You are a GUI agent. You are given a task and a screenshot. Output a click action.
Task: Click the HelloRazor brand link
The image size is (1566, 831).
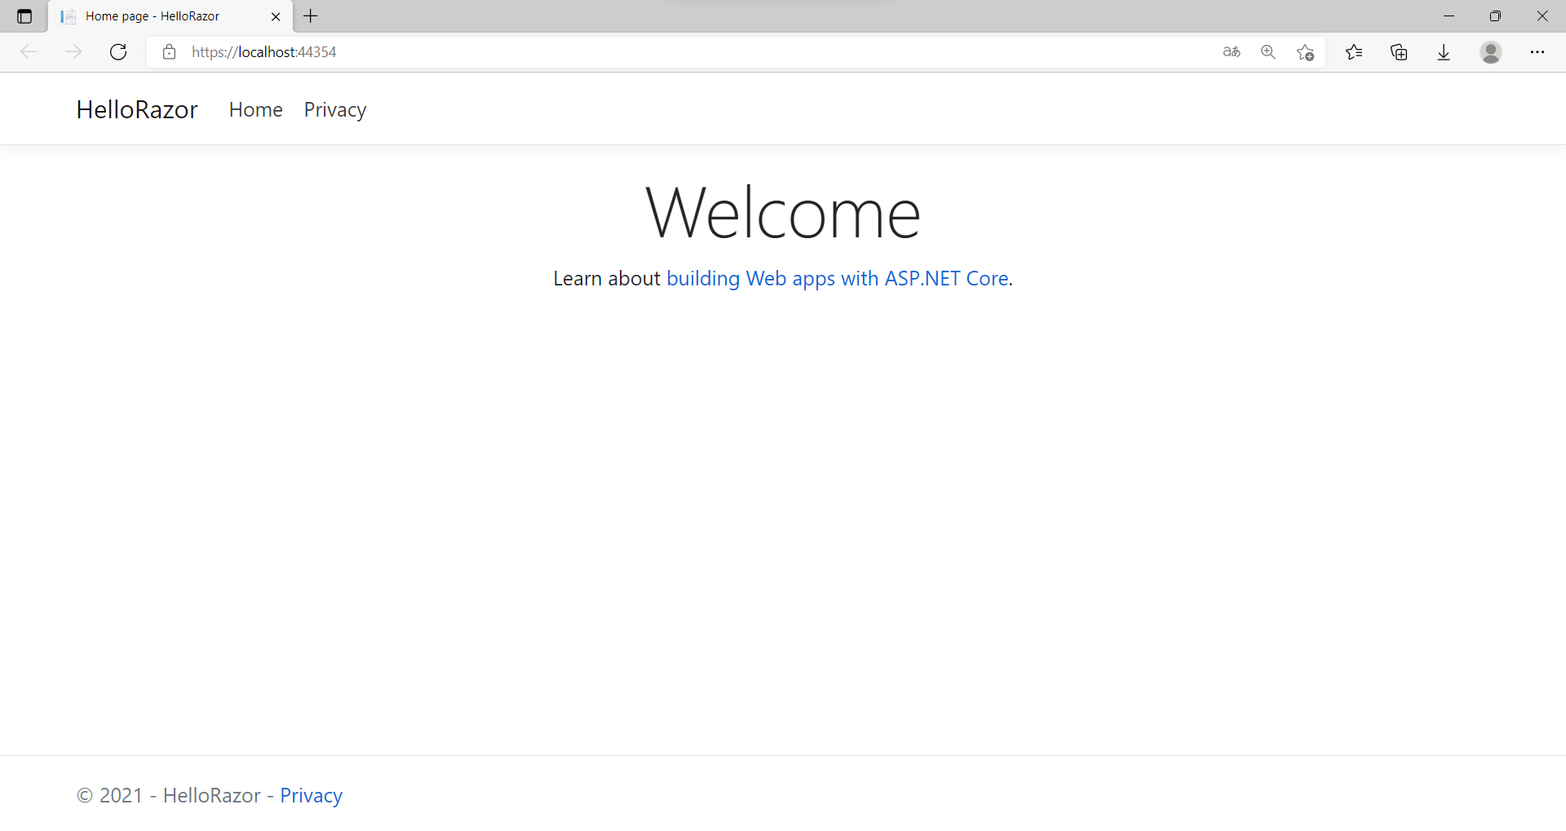tap(137, 109)
